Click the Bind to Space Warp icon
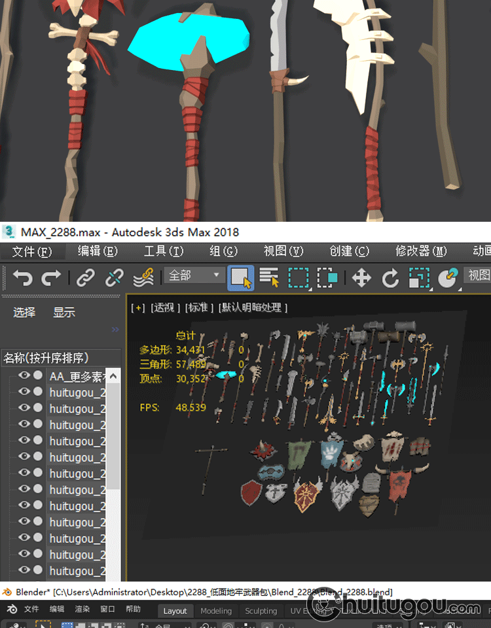 coord(143,277)
